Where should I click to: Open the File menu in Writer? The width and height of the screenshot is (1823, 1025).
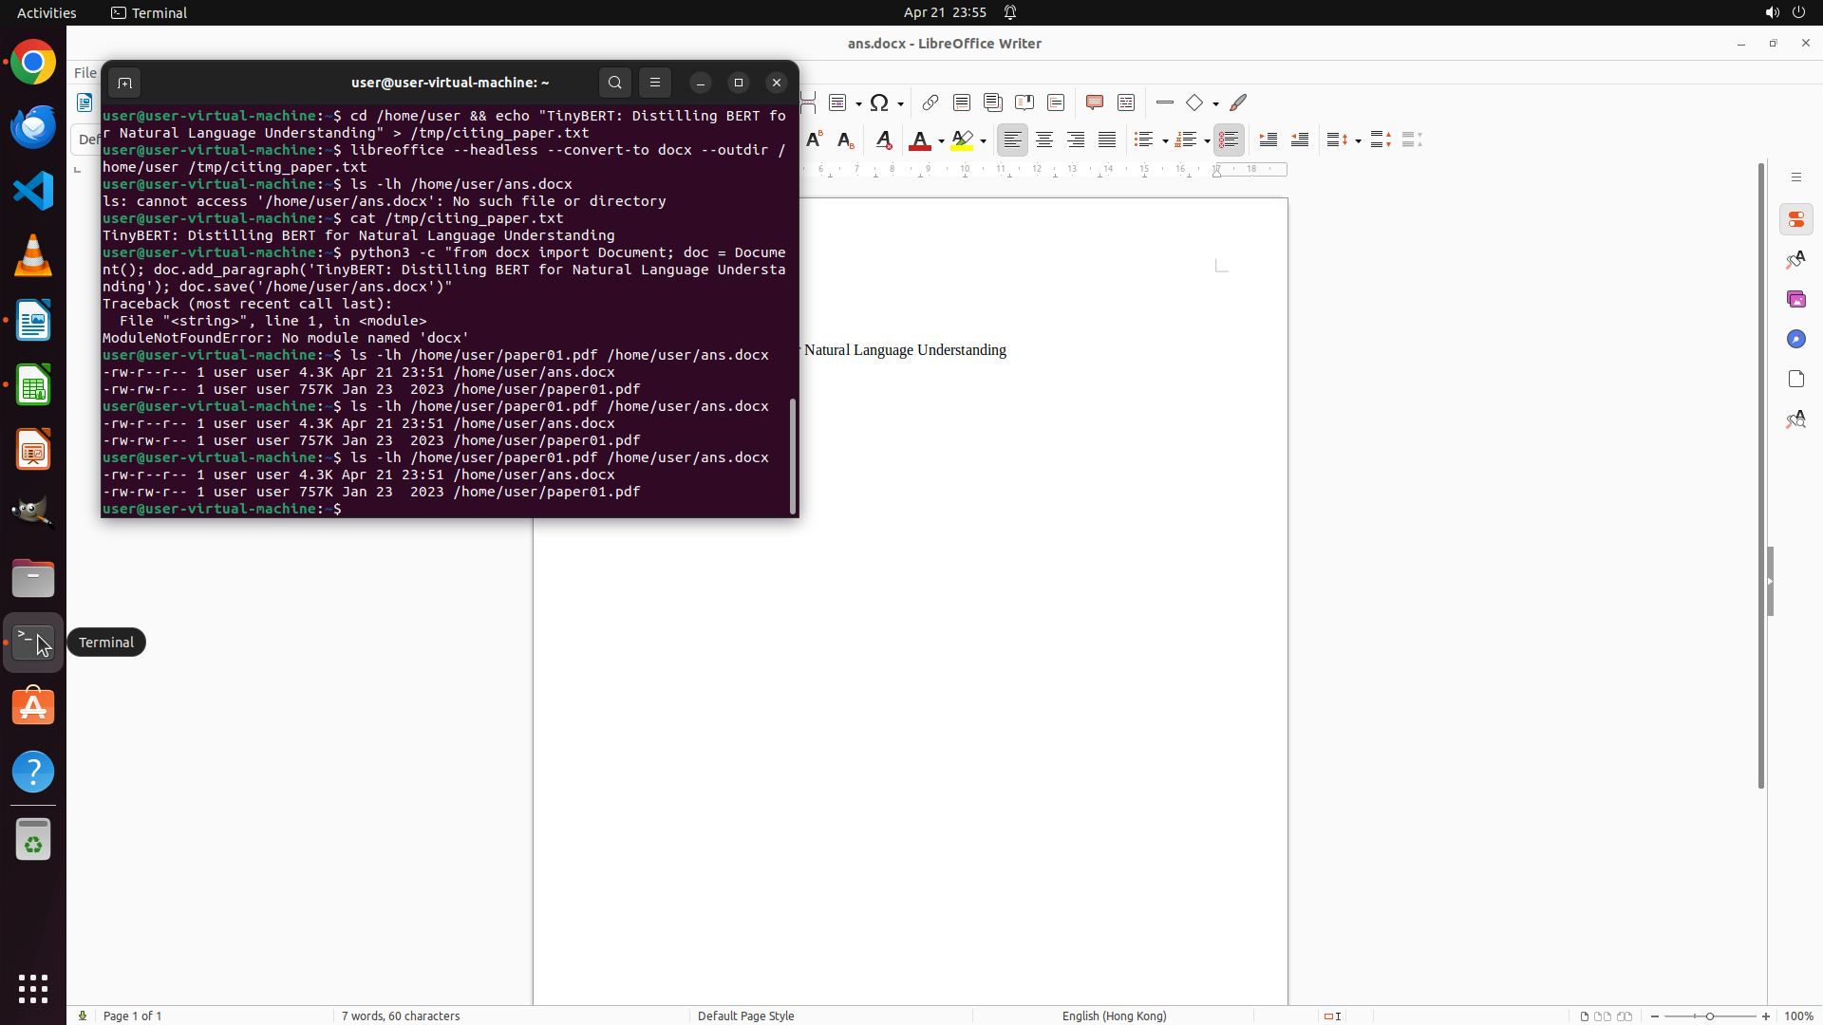tap(85, 72)
